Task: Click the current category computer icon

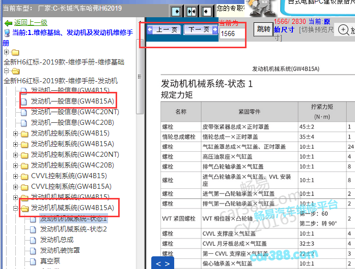Action: (7, 33)
